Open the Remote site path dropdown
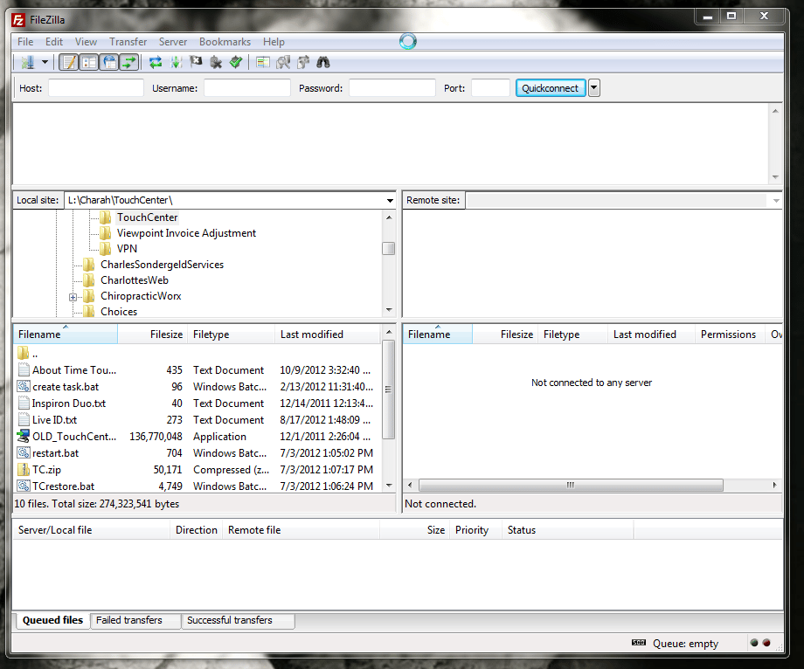The height and width of the screenshot is (669, 804). click(776, 200)
